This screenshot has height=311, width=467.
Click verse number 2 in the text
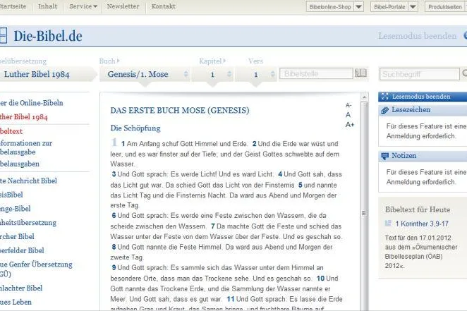tap(254, 144)
